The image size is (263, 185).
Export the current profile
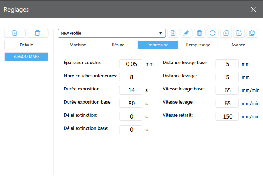(x=239, y=33)
